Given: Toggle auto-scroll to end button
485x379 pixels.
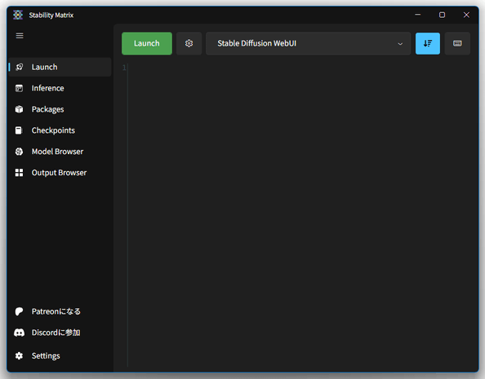Looking at the screenshot, I should pyautogui.click(x=428, y=43).
